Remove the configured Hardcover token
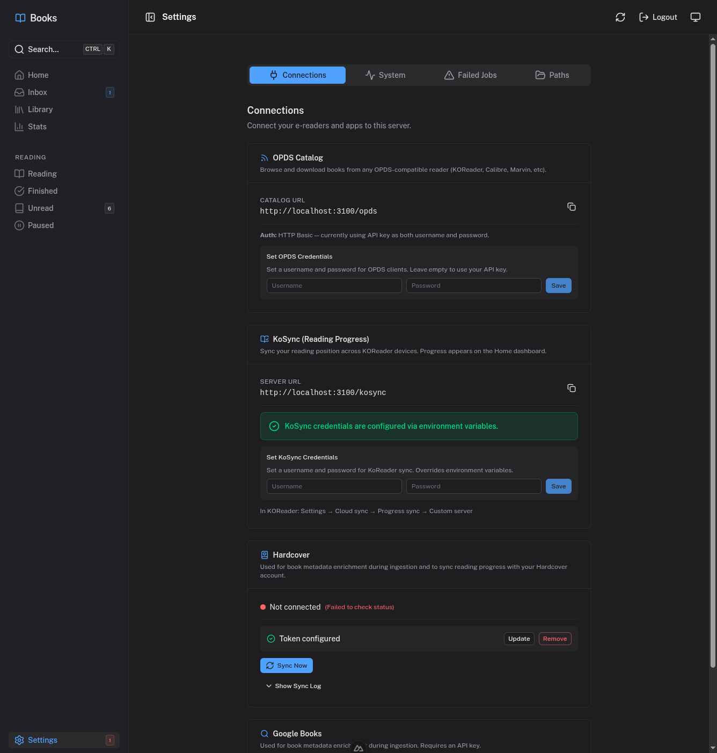 [x=554, y=639]
